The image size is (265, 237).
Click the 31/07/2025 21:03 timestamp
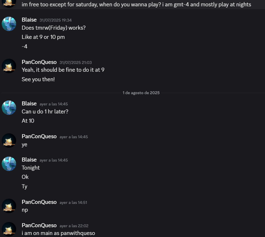coord(75,62)
